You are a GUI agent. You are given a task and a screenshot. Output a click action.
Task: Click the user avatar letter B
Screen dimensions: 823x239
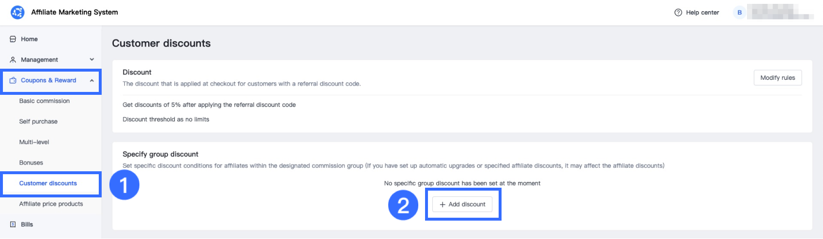pos(739,13)
